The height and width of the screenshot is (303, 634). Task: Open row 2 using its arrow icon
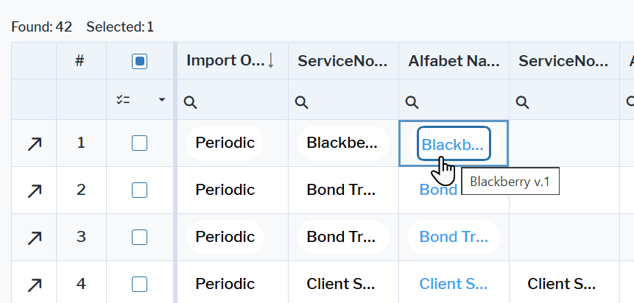[34, 190]
